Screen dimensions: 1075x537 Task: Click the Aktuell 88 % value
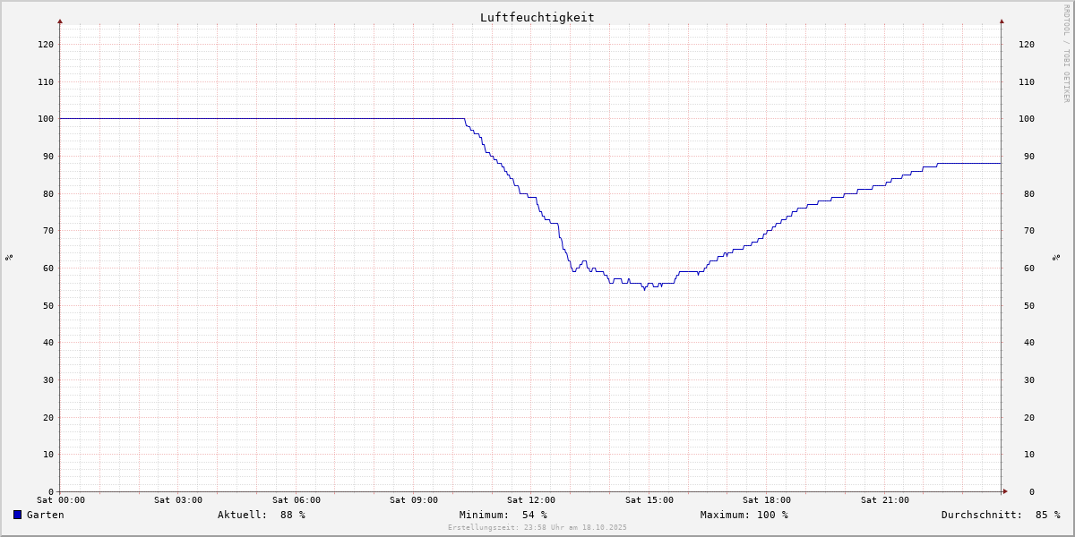(261, 515)
